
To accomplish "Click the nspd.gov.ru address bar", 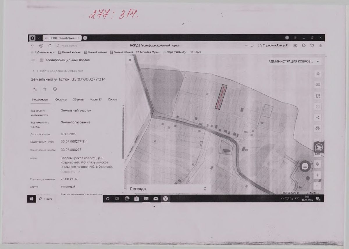I will click(69, 46).
